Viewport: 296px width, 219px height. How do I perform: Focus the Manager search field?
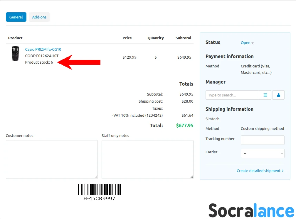tap(232, 95)
